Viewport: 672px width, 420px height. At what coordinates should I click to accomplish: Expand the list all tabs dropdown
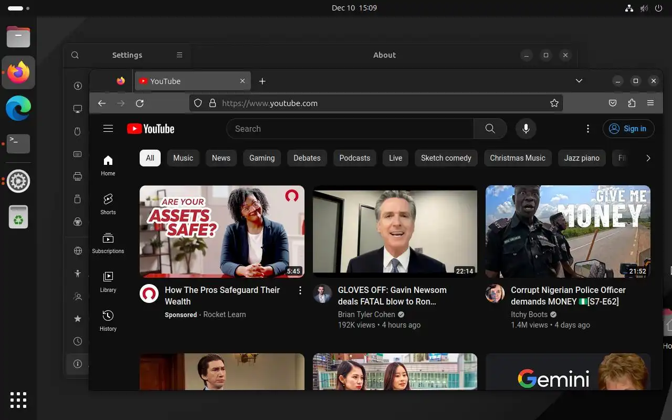(579, 81)
